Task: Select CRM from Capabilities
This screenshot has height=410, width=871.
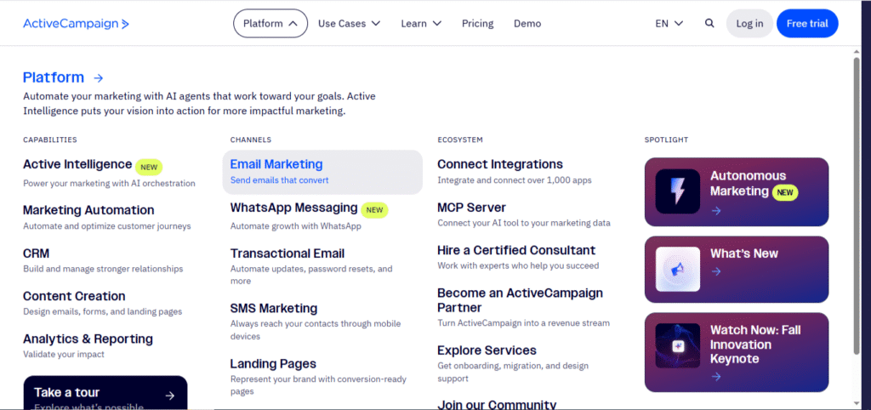Action: coord(36,253)
